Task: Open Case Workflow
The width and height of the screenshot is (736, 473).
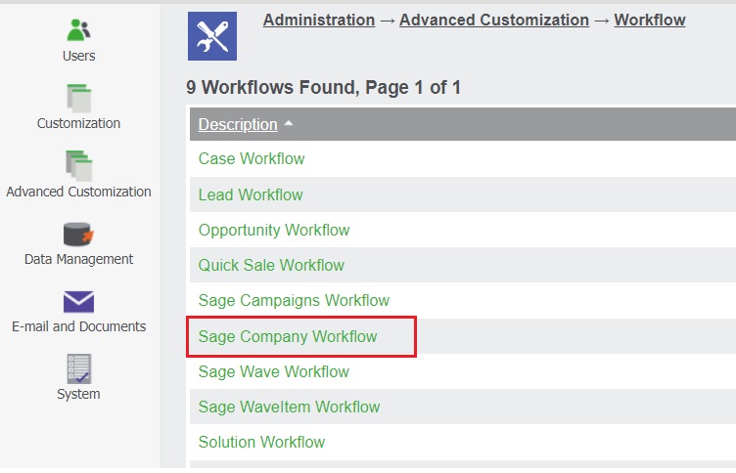Action: 252,158
